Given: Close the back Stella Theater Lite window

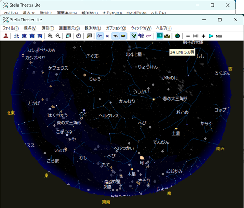Looking at the screenshot, I should (228, 5).
